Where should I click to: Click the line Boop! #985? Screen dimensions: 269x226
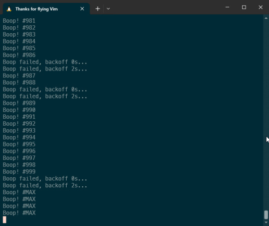click(x=19, y=48)
